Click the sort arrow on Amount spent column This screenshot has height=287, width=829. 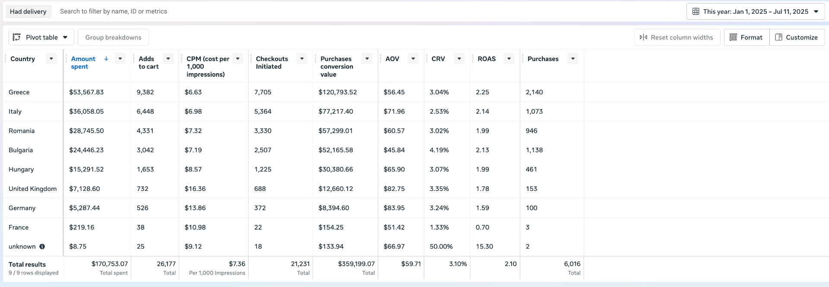click(x=106, y=59)
